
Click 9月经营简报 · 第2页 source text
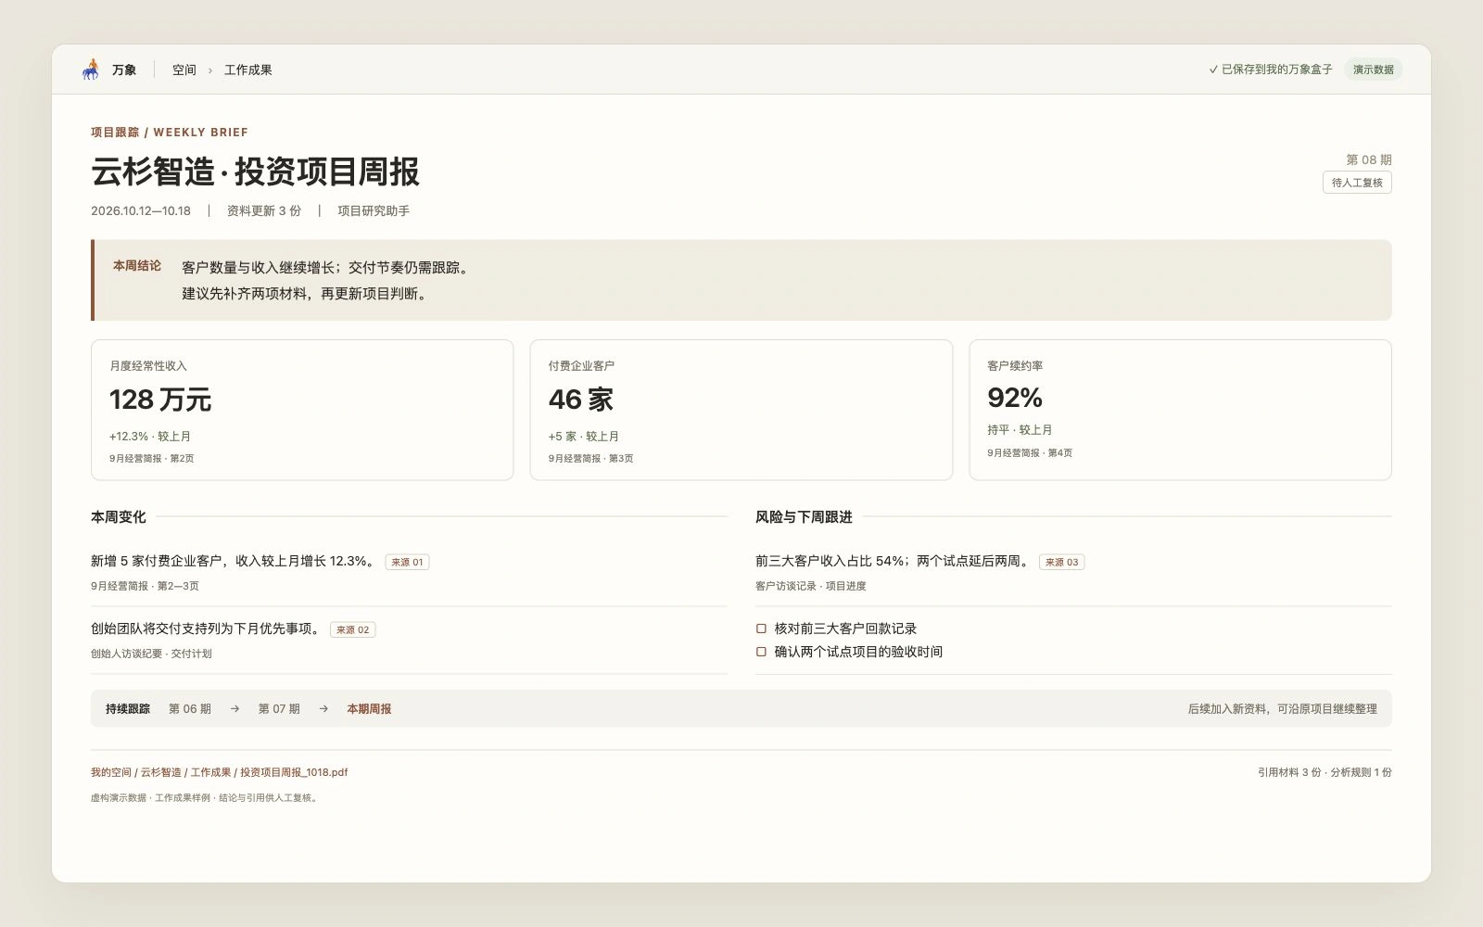pyautogui.click(x=152, y=459)
